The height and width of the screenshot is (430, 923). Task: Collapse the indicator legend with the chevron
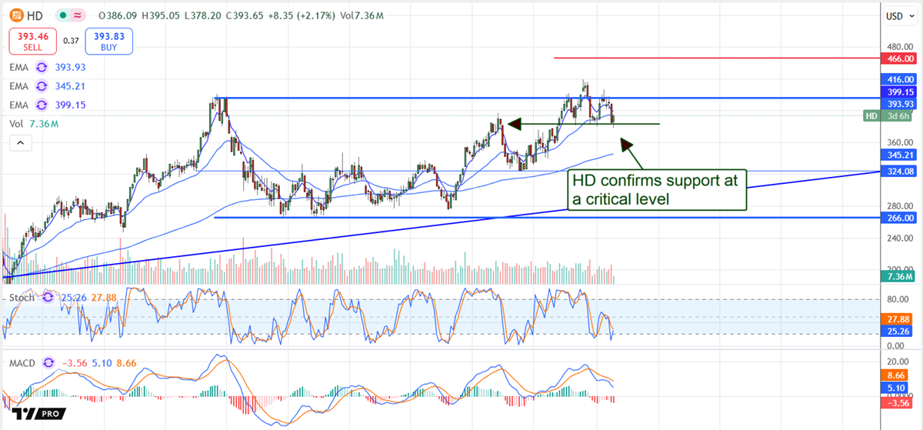coord(19,142)
